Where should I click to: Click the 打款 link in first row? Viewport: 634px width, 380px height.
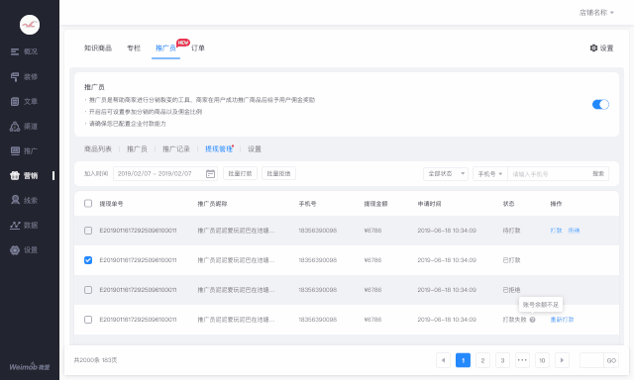[557, 231]
